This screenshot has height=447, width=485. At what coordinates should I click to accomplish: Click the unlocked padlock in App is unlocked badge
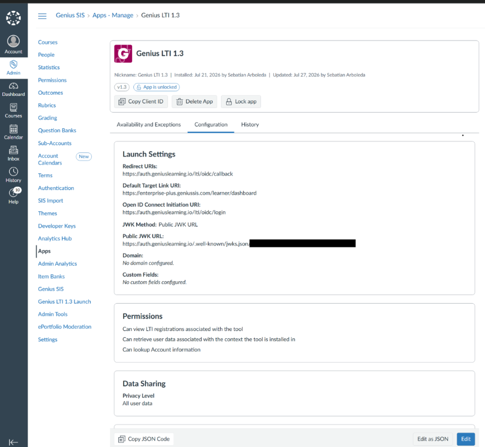pos(139,87)
